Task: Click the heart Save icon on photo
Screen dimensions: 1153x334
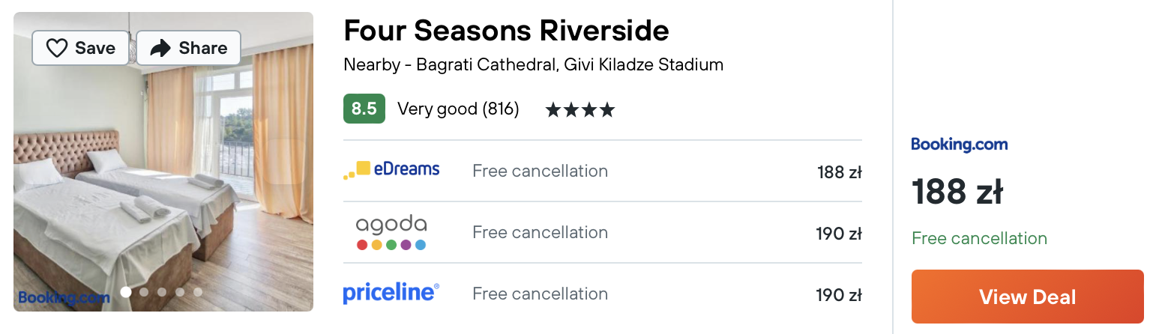Action: [x=57, y=49]
